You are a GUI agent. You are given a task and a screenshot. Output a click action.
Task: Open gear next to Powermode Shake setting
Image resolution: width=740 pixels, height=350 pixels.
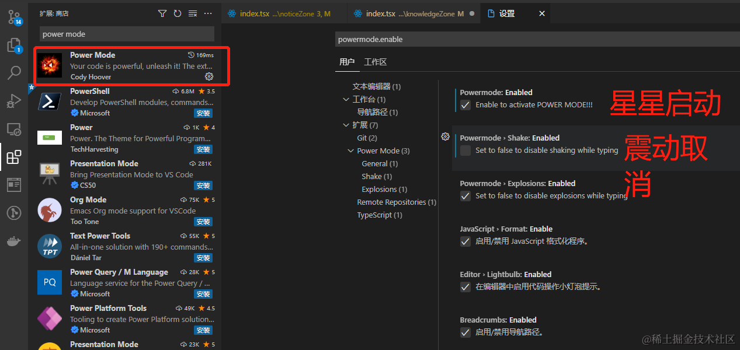445,136
